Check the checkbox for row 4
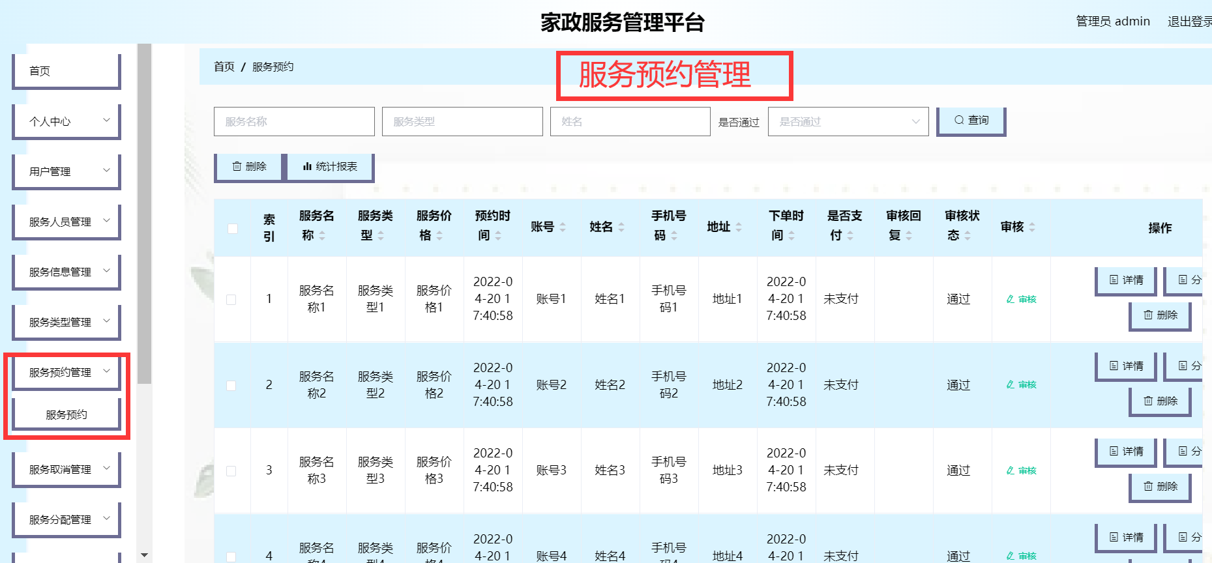This screenshot has width=1212, height=563. point(231,556)
